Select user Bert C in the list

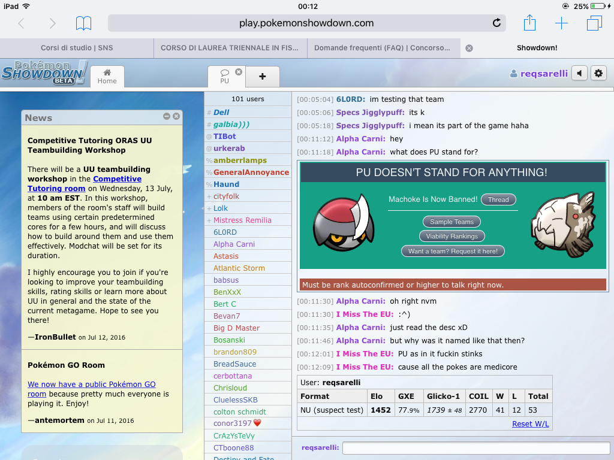point(248,304)
